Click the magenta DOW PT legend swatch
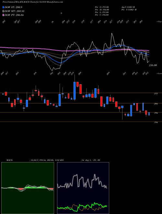 click(3, 15)
